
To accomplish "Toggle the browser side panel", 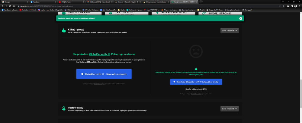I will coord(292,6).
